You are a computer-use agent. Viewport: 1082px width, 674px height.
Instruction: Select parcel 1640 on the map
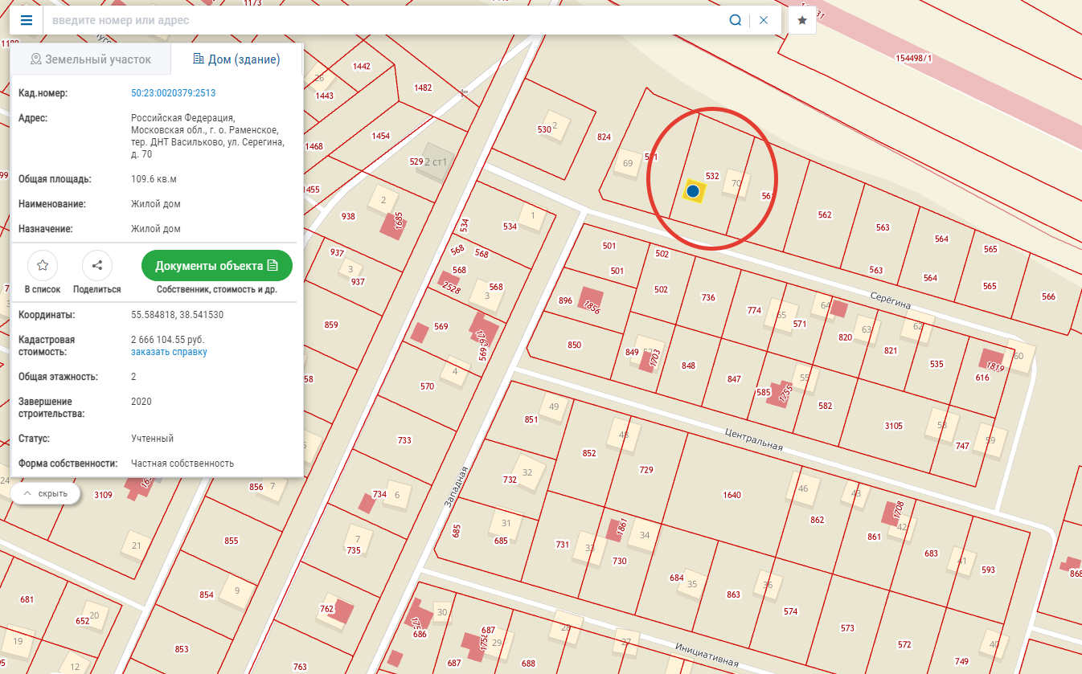pos(732,495)
